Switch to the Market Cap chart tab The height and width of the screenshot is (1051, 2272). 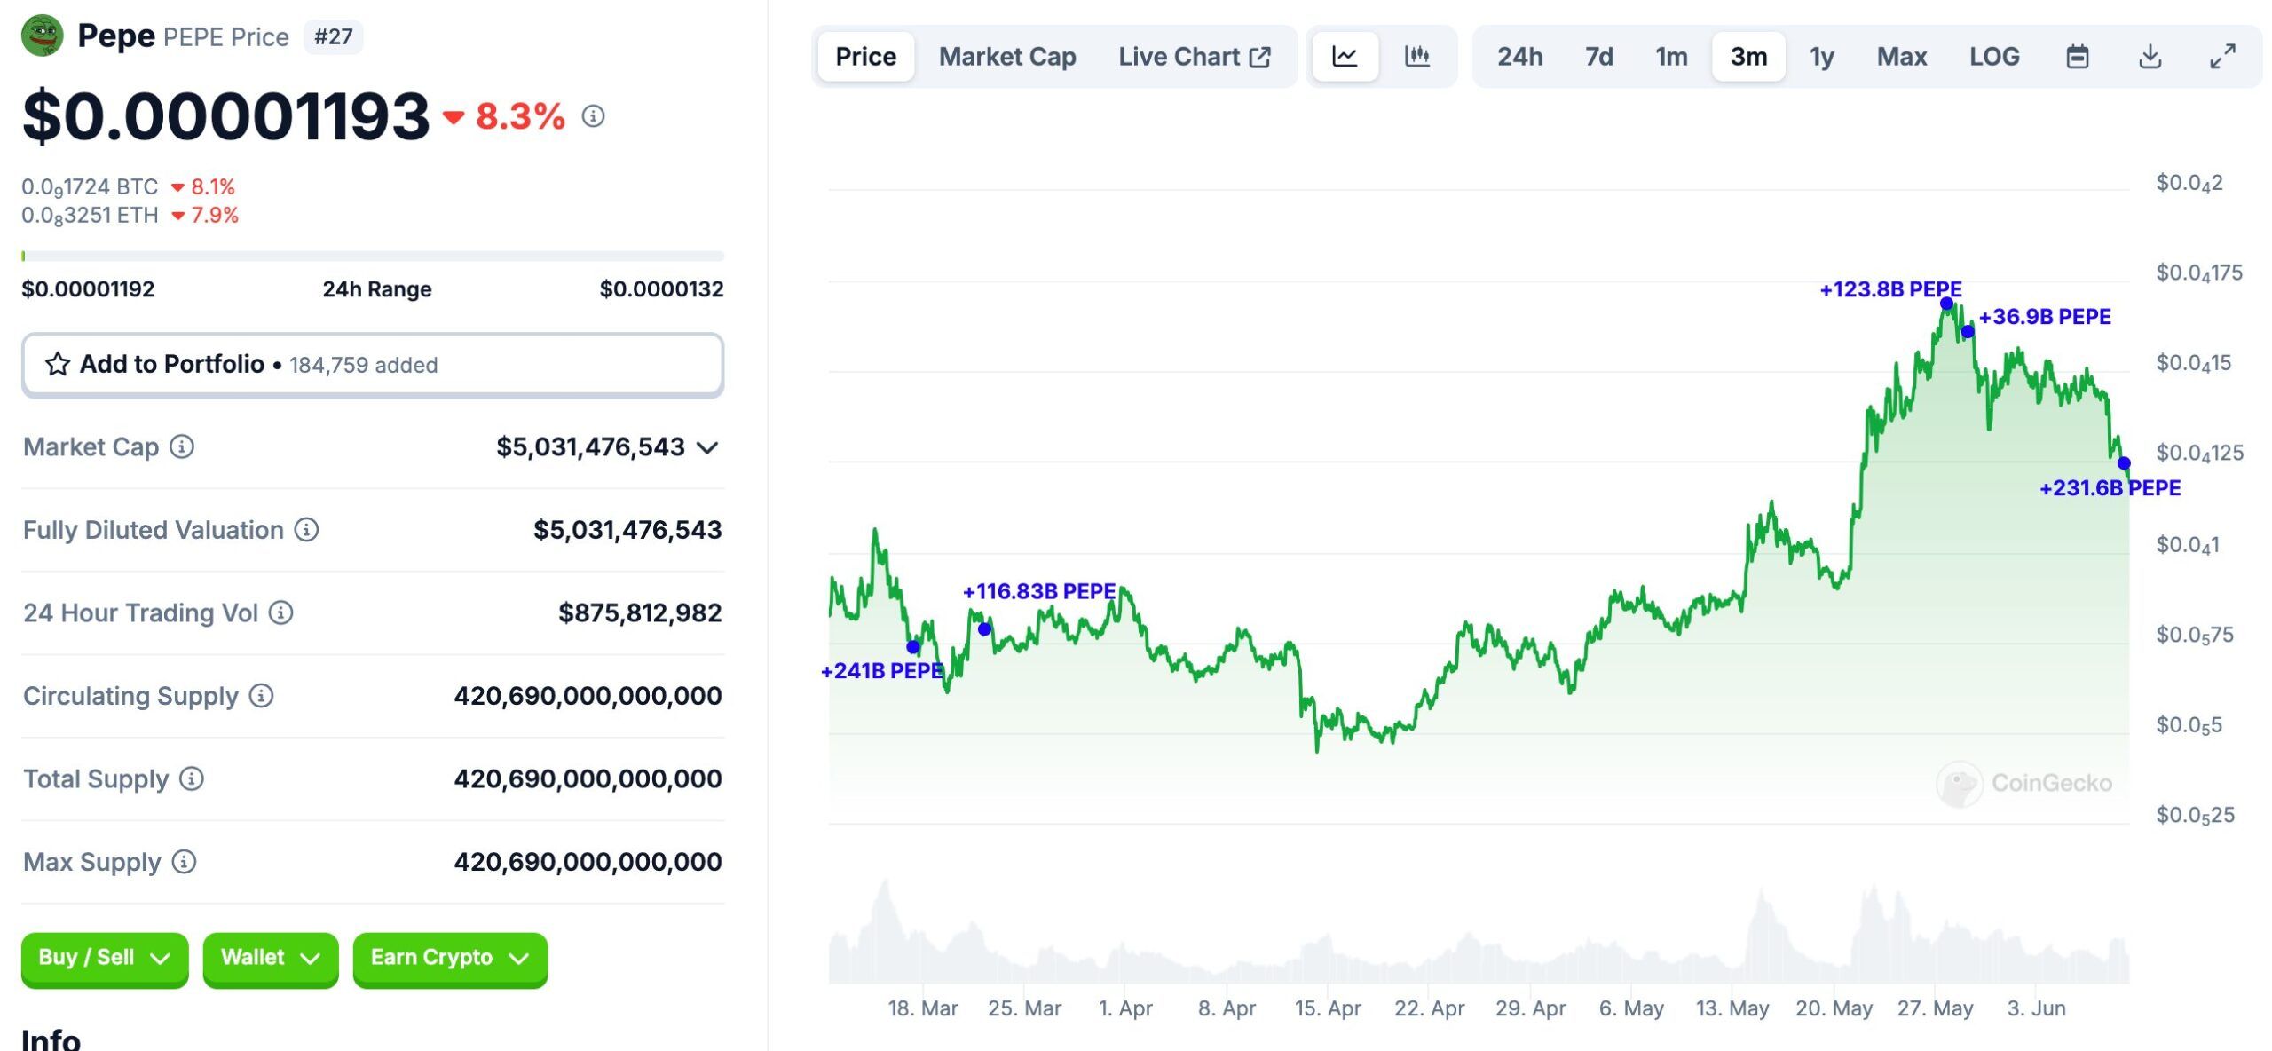1006,57
